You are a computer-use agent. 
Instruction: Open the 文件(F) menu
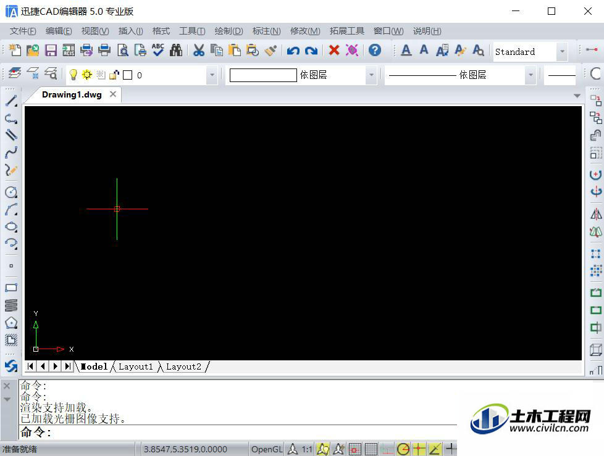pyautogui.click(x=23, y=31)
